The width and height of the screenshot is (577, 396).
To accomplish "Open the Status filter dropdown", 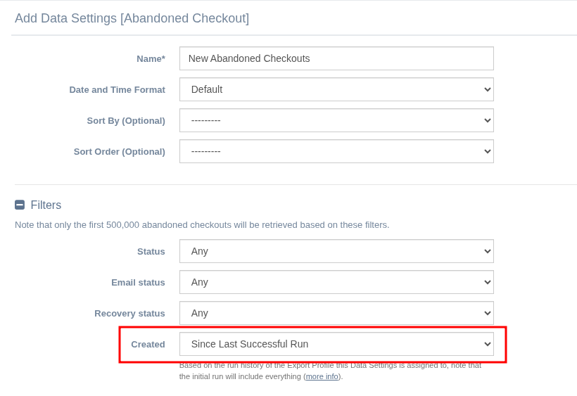I will tap(336, 251).
